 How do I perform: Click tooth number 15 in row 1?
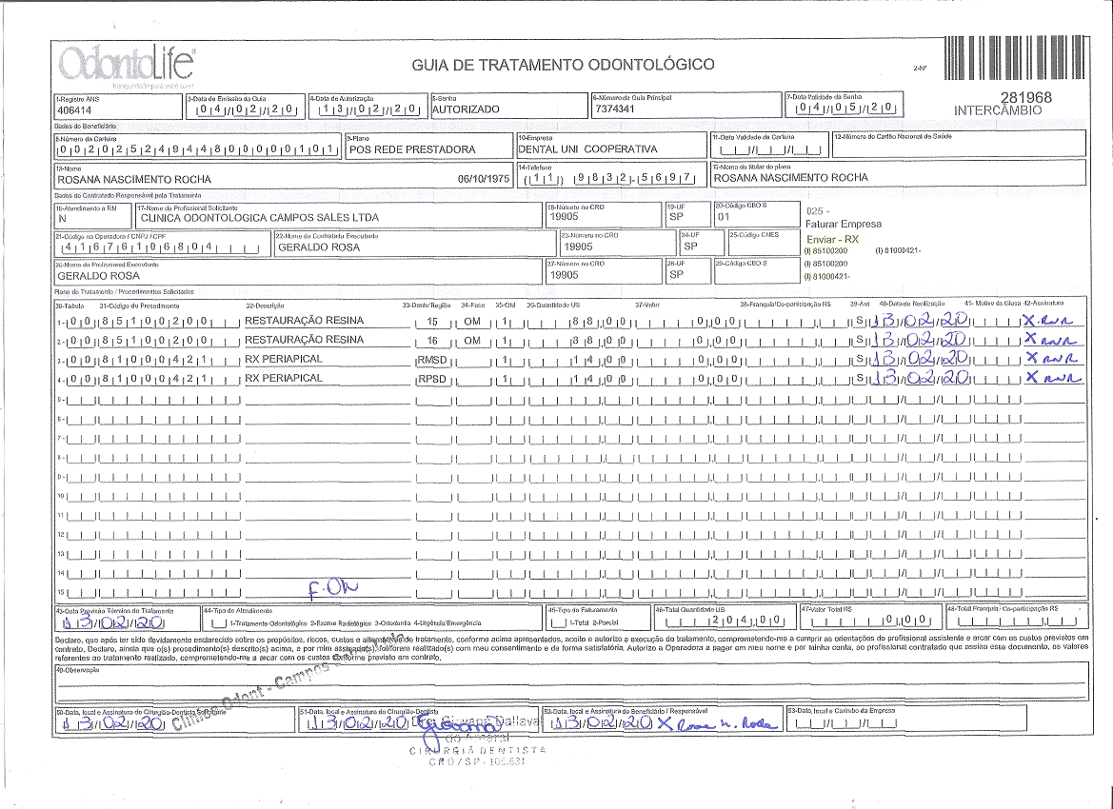pos(432,323)
